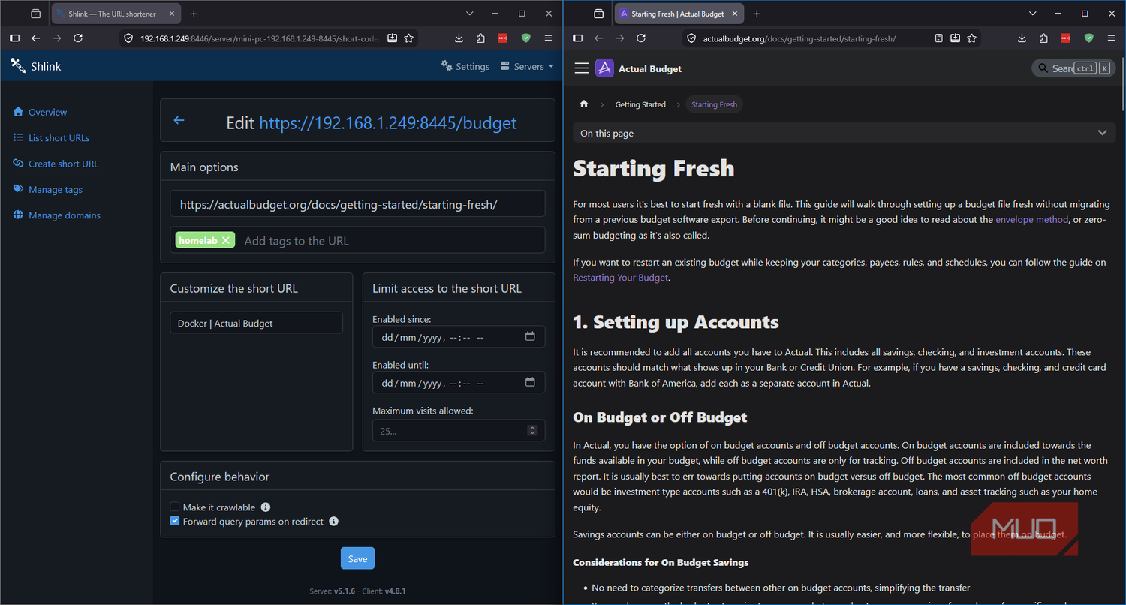The image size is (1126, 605).
Task: Open Overview in the Shlink sidebar
Action: click(41, 112)
